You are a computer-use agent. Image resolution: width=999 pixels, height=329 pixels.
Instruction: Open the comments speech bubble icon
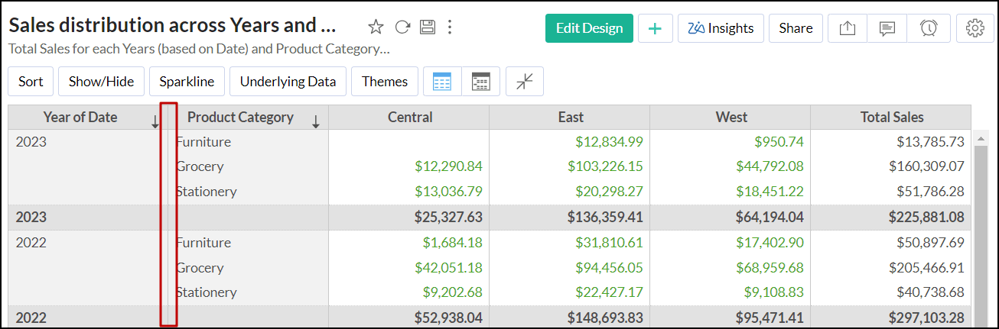(887, 28)
